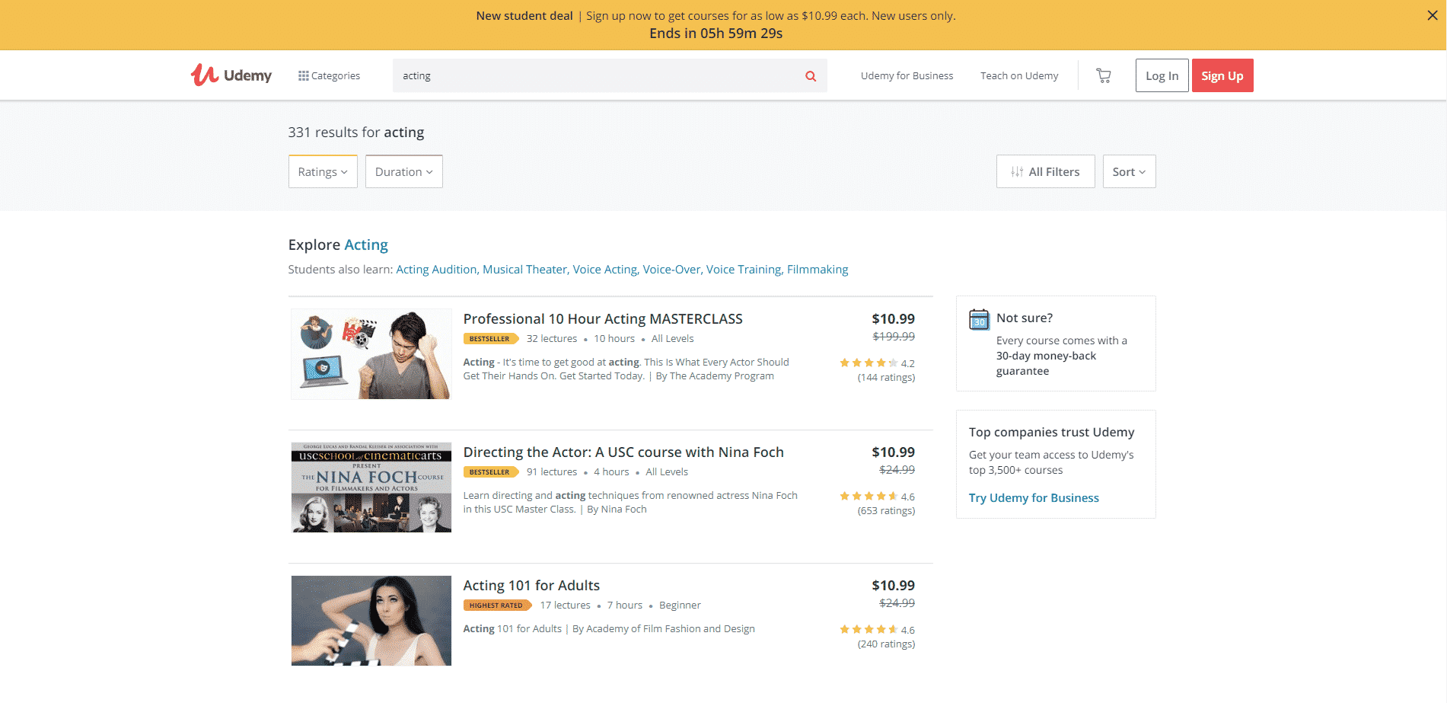
Task: Click '32 lectures' on MASTERCLASS course
Action: coord(552,339)
